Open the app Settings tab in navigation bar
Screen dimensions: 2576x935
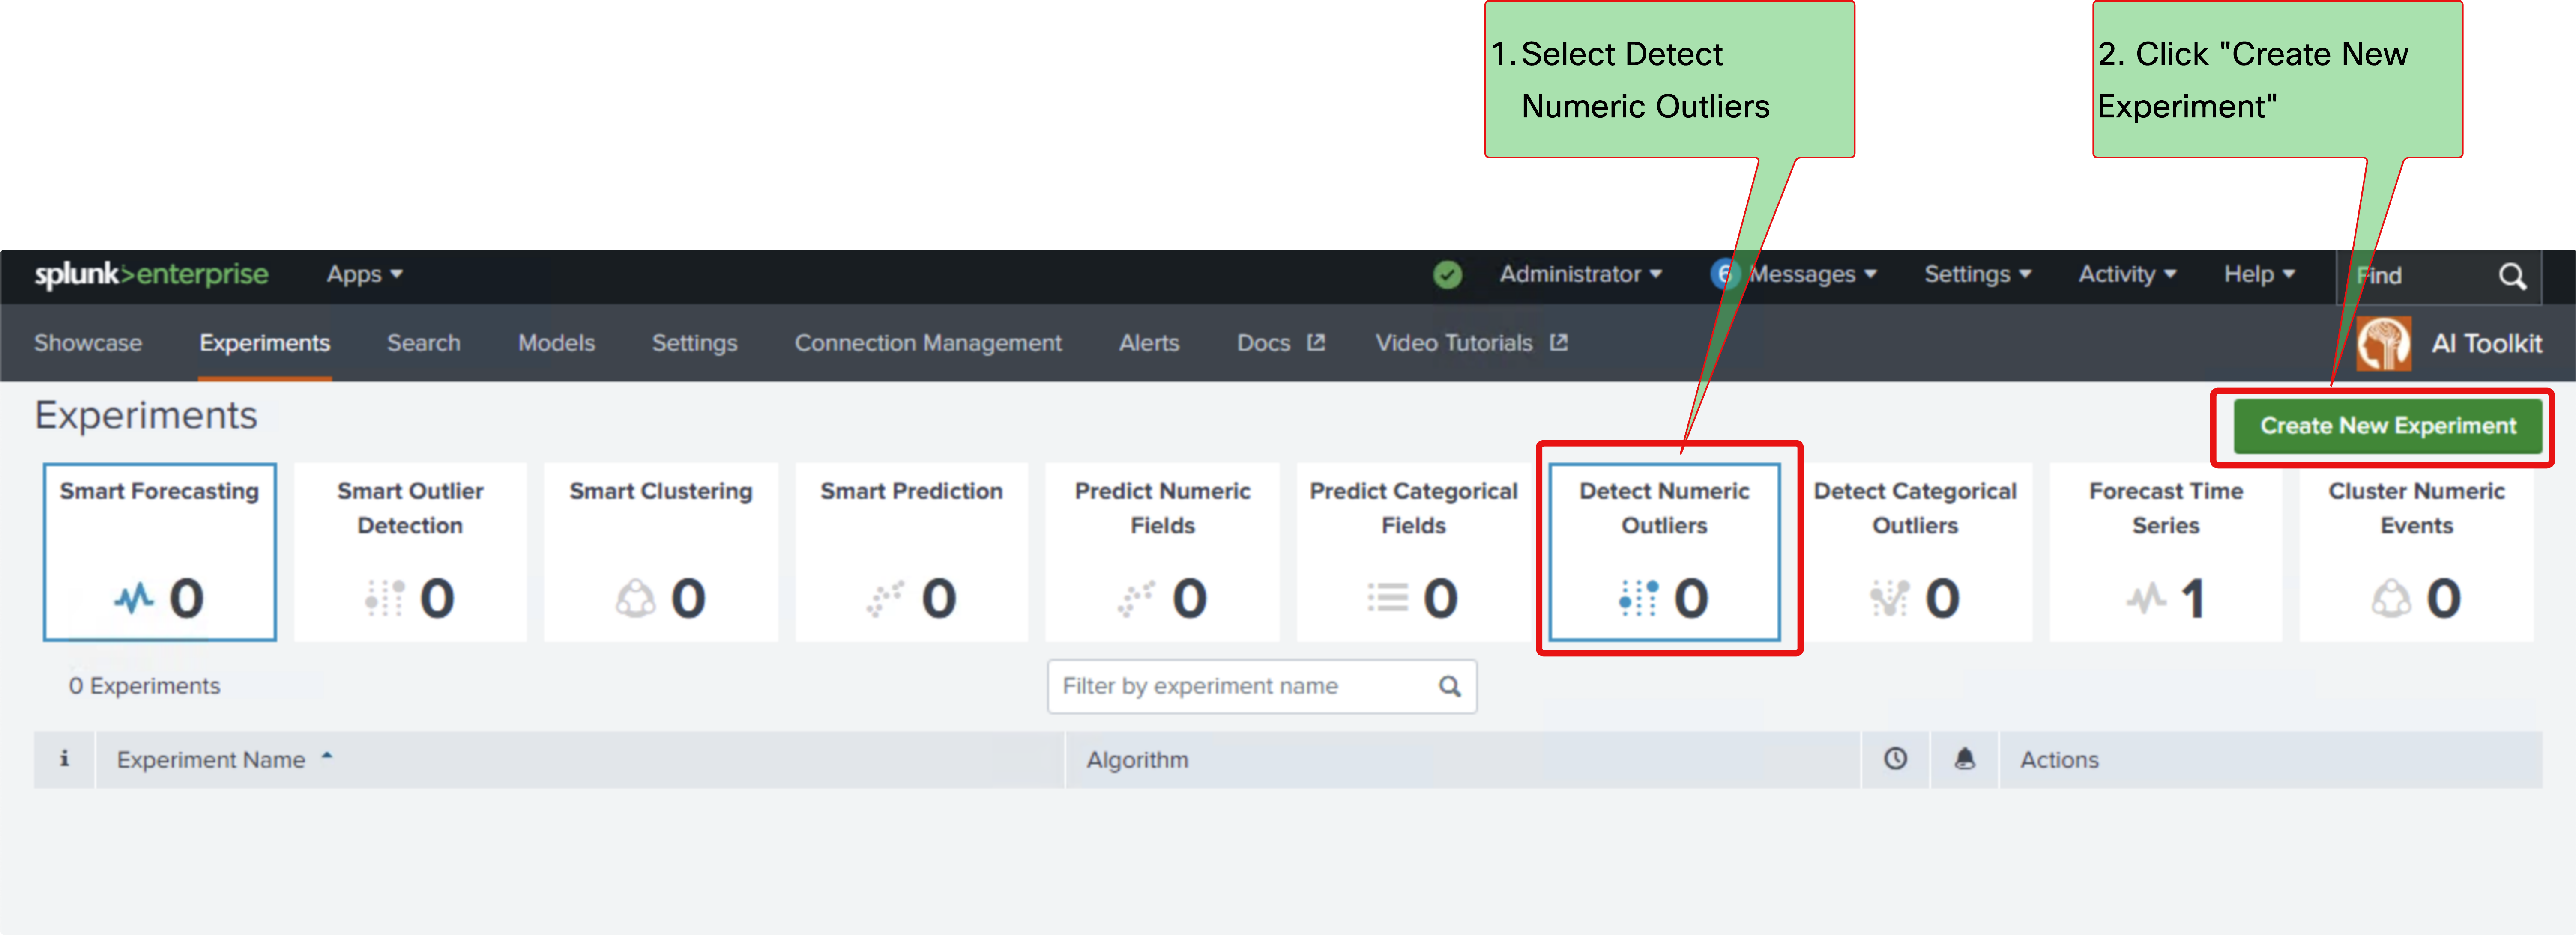(x=695, y=342)
